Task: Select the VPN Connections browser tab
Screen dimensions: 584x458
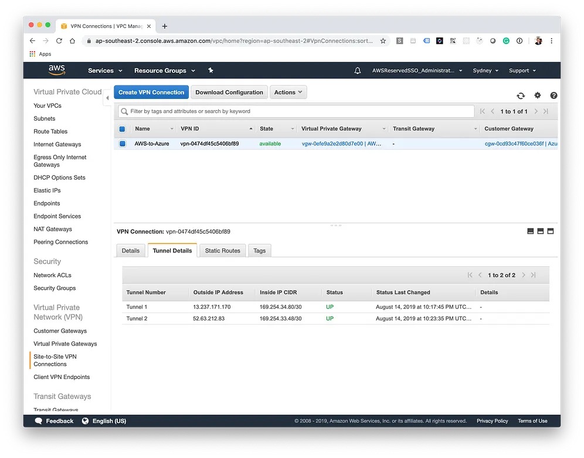Action: [106, 26]
